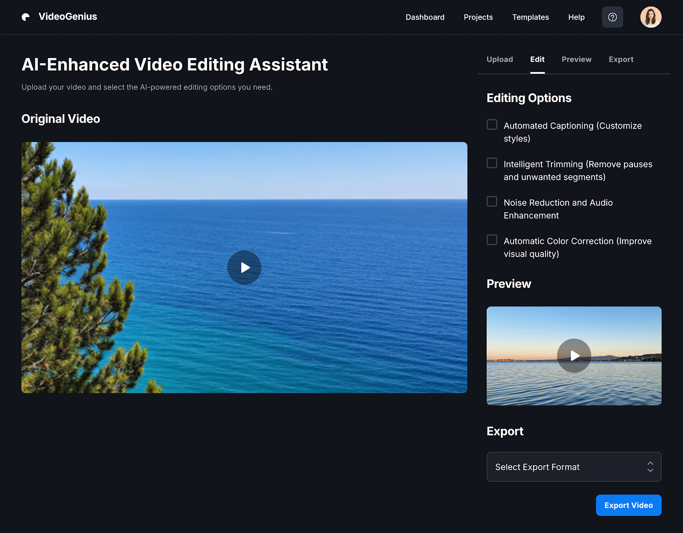This screenshot has height=533, width=683.
Task: Click the VideoGenius logo icon
Action: point(26,17)
